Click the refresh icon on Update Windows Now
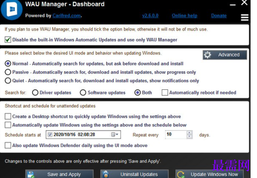Screen dimensions: 257x178 click(181, 175)
